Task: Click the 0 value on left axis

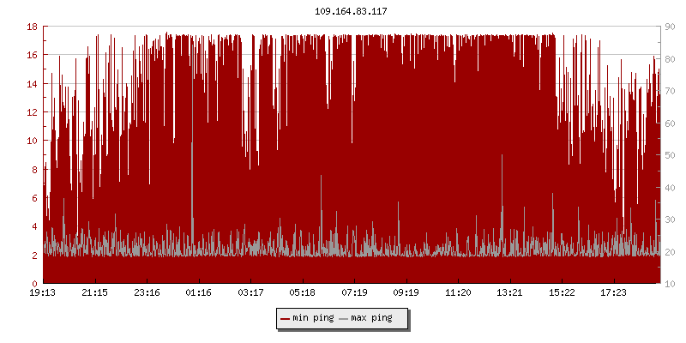Action: 33,284
